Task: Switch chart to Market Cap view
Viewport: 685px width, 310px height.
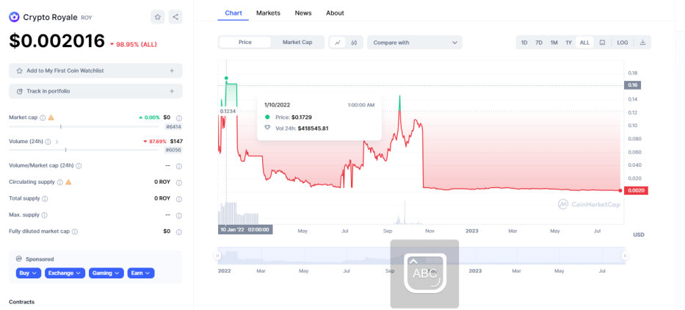Action: tap(297, 43)
